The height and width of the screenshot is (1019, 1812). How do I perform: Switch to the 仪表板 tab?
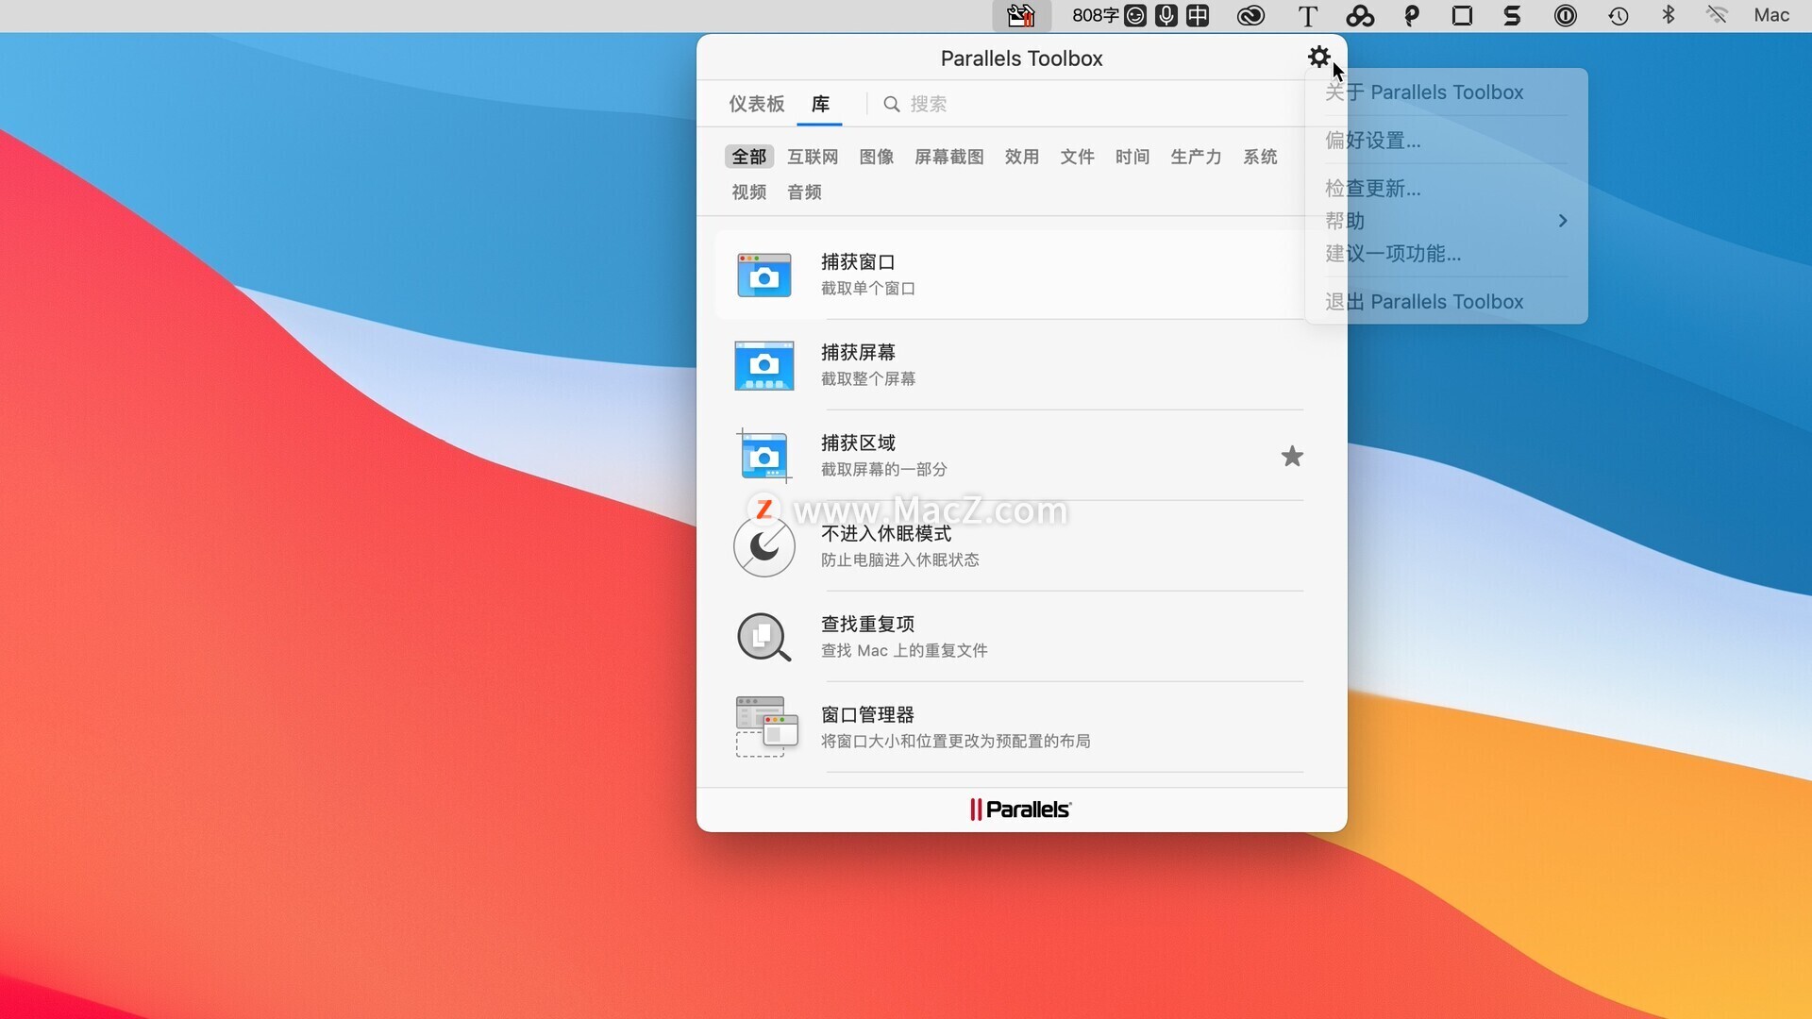[x=756, y=104]
